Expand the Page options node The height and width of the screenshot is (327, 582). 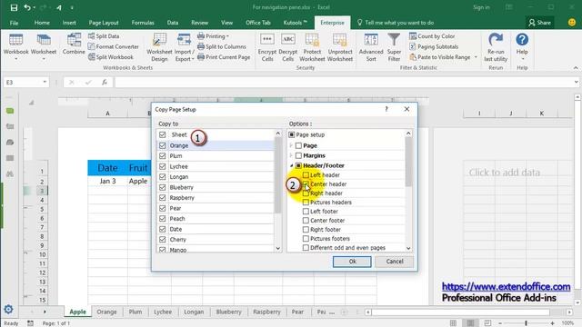(291, 145)
